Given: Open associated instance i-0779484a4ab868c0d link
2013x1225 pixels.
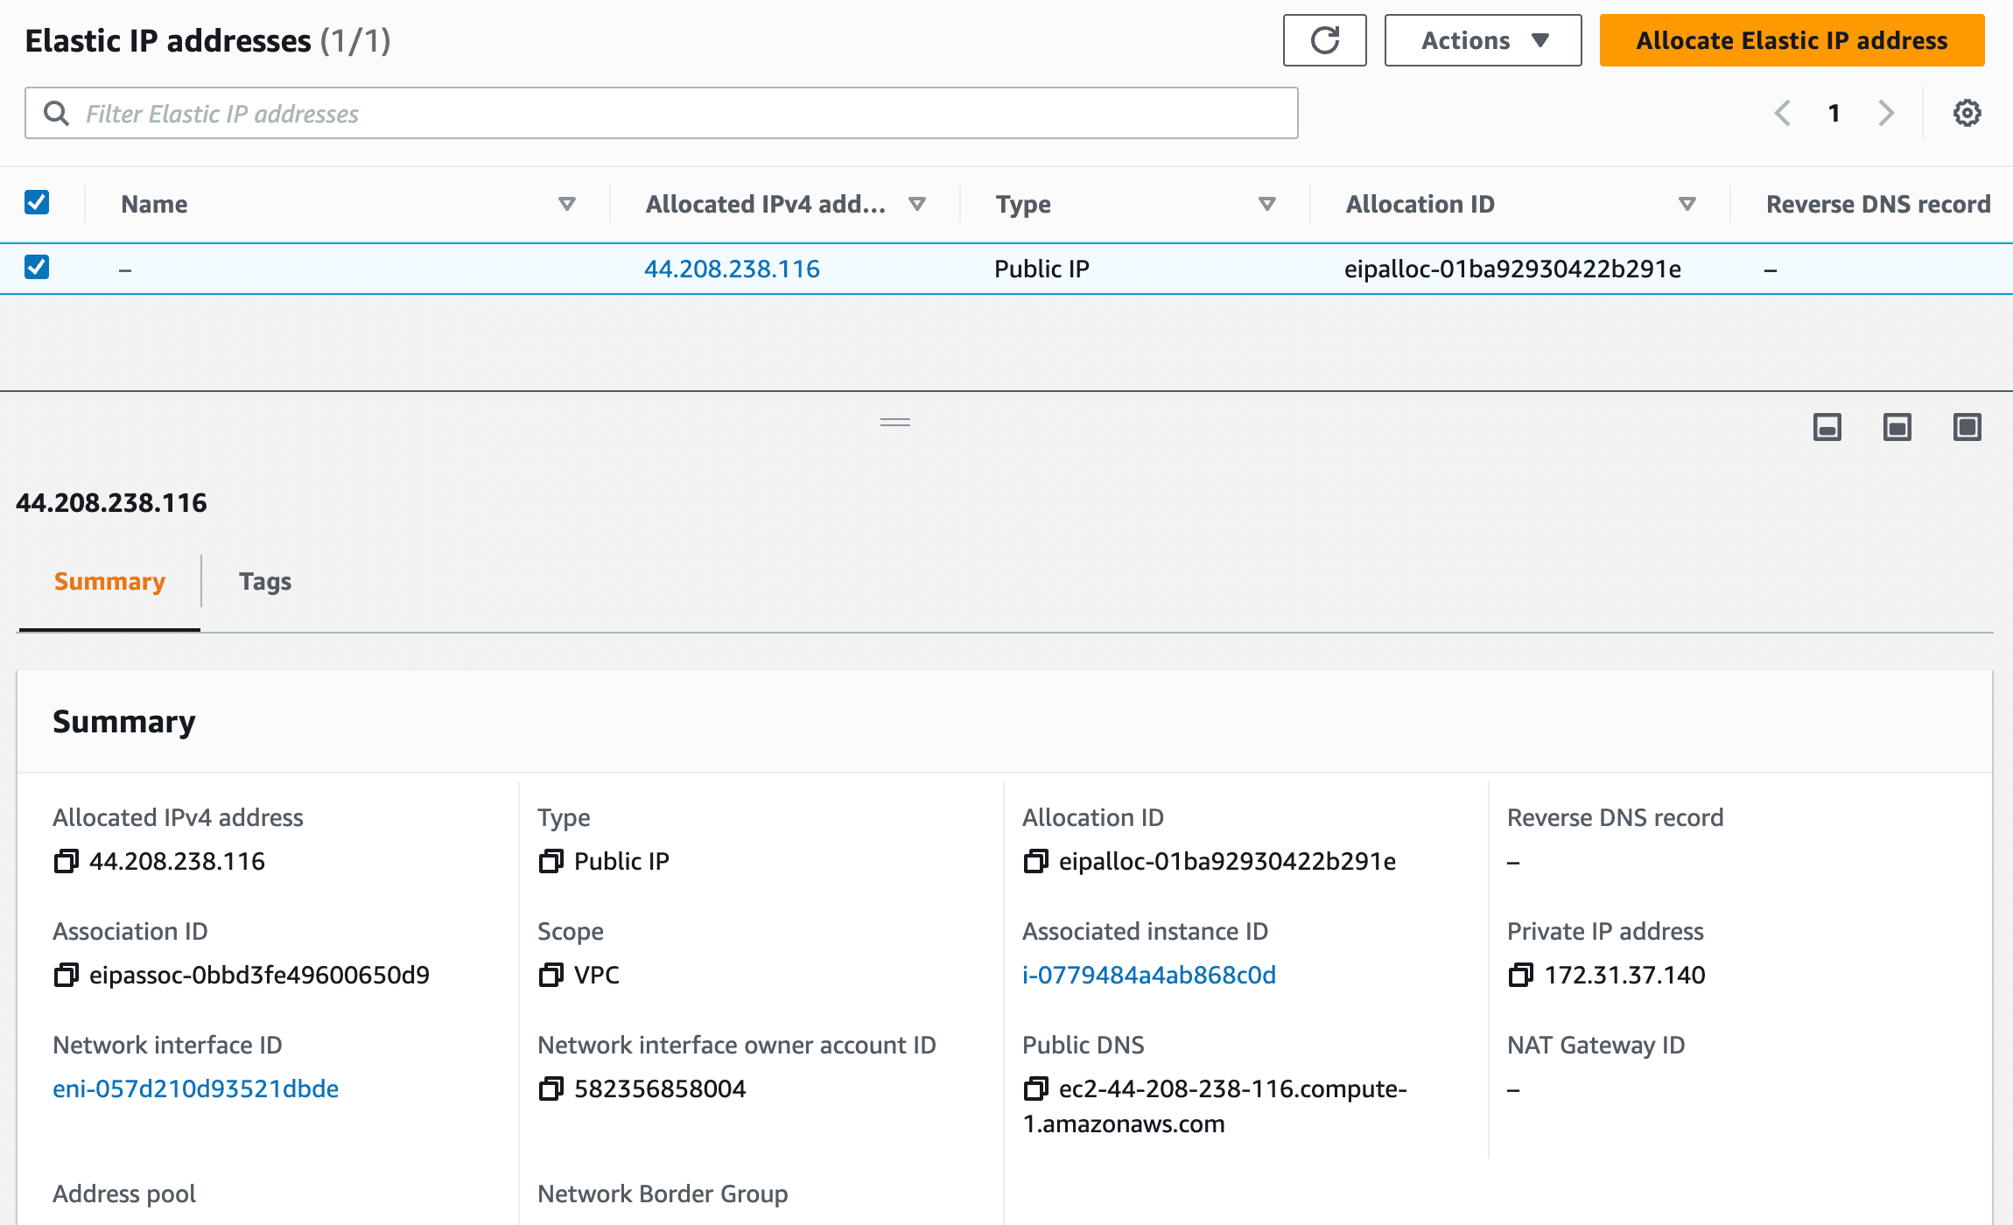Looking at the screenshot, I should [1148, 975].
